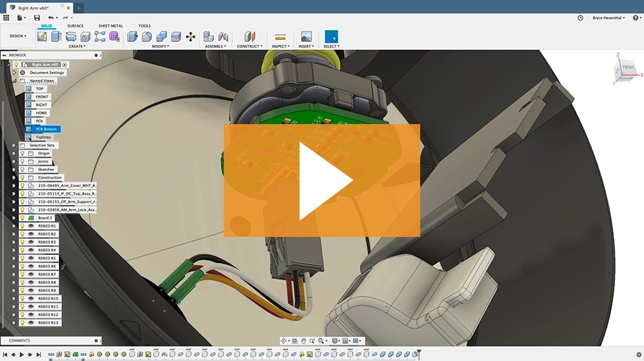Click the blue Select tool icon

(x=331, y=36)
